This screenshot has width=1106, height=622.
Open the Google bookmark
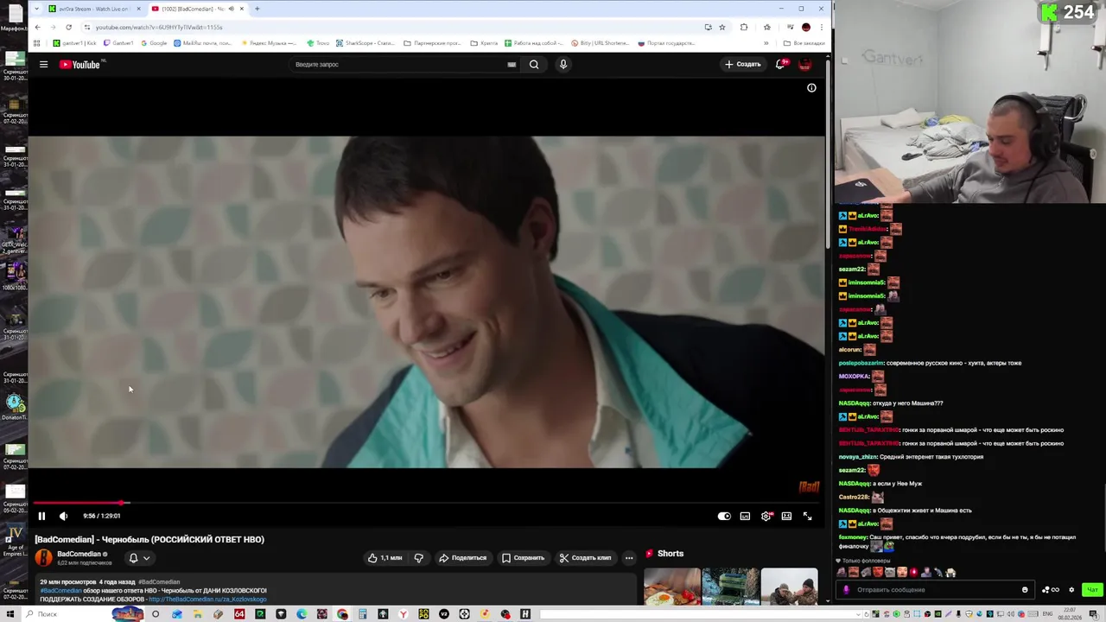click(x=153, y=43)
